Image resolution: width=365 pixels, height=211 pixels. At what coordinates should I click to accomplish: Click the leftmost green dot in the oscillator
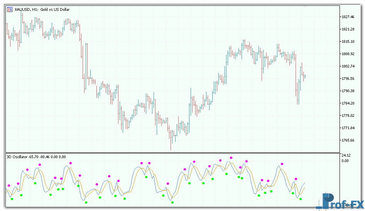[12, 199]
